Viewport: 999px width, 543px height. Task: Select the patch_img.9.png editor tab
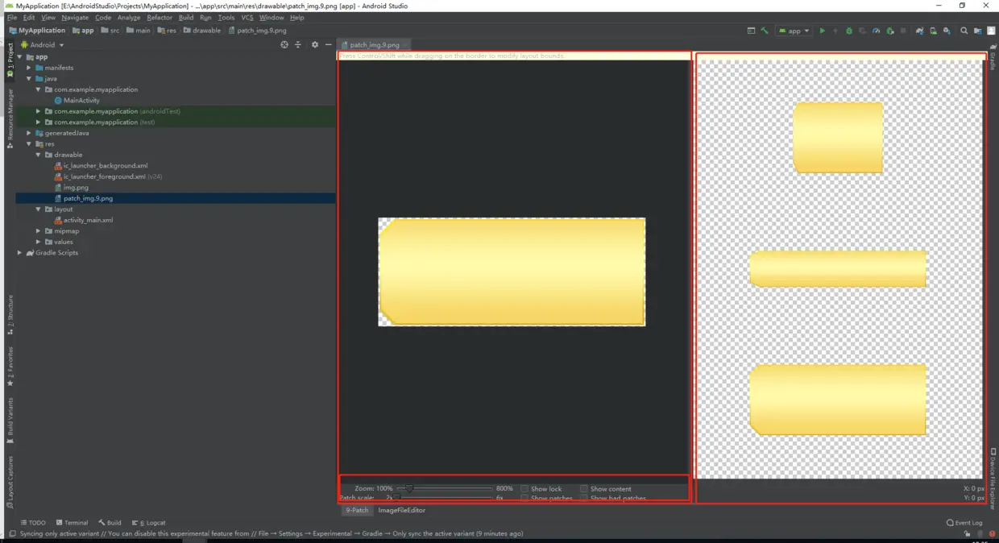coord(374,45)
